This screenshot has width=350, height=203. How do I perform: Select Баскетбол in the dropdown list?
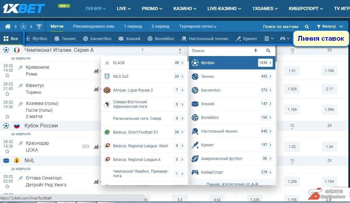232,90
